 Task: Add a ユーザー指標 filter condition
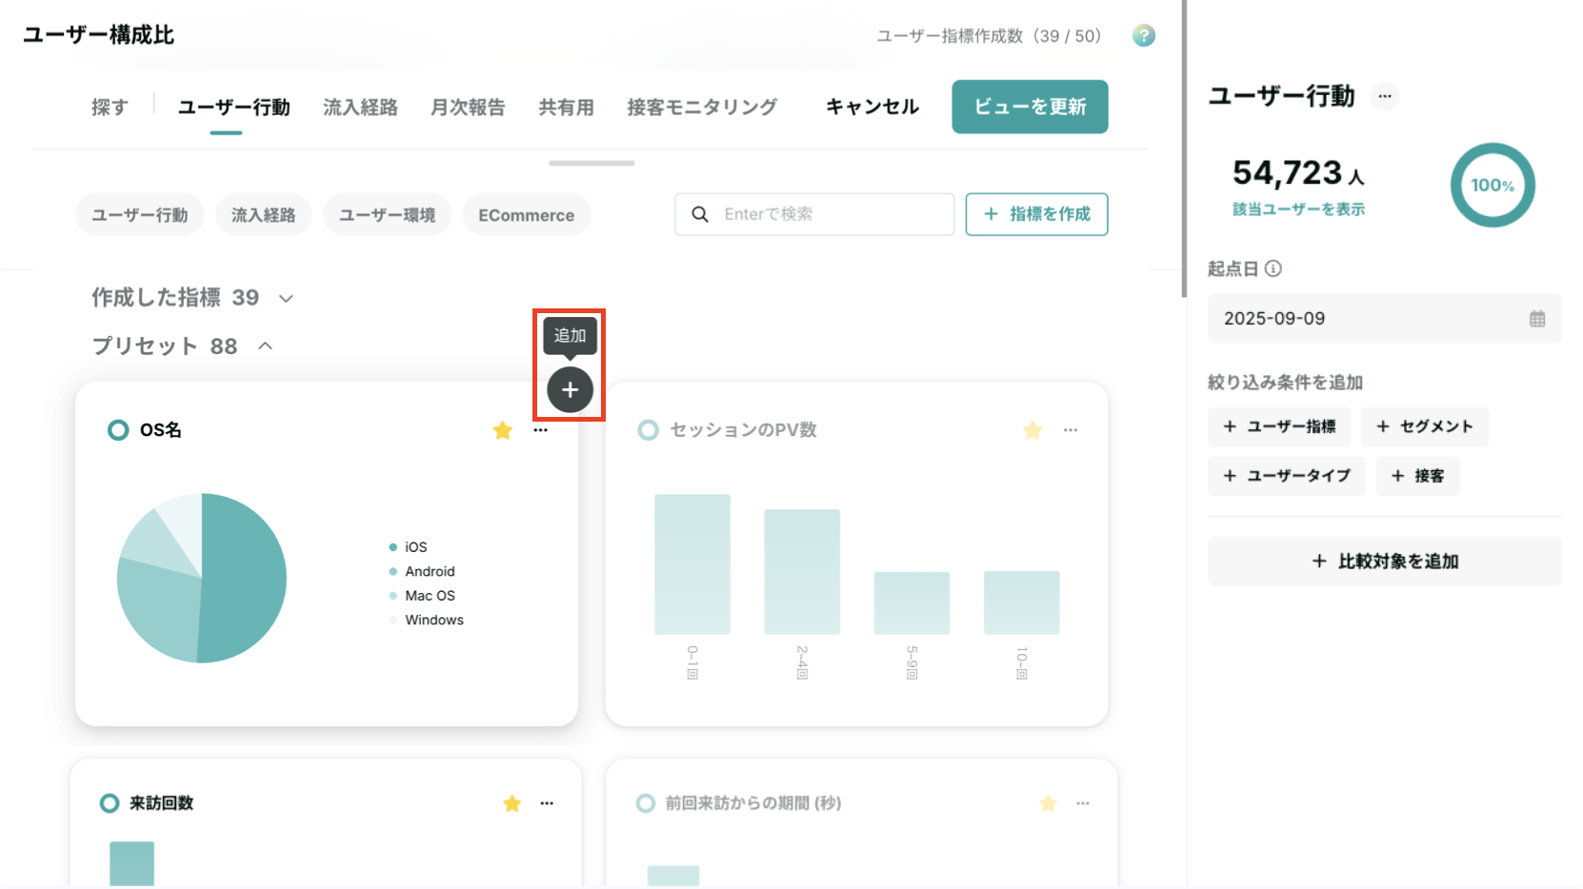(x=1279, y=426)
